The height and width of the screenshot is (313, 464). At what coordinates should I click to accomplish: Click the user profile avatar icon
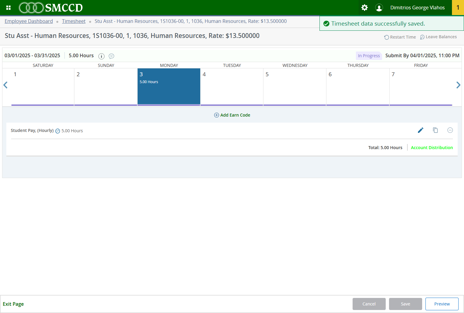379,8
